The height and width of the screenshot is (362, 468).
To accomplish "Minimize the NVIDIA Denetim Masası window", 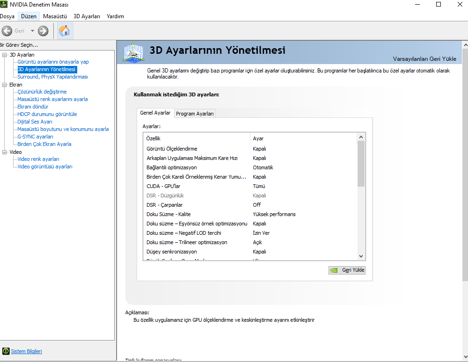I will click(417, 4).
